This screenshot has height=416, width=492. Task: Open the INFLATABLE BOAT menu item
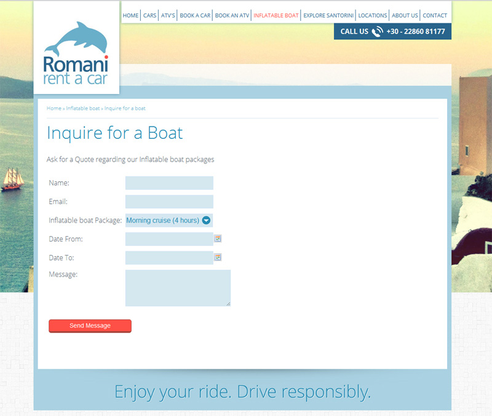tap(276, 15)
